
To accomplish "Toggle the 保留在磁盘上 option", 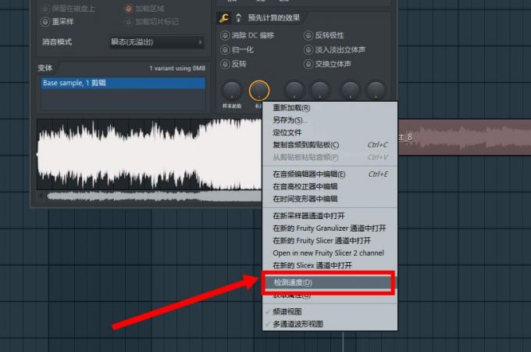I will [45, 9].
